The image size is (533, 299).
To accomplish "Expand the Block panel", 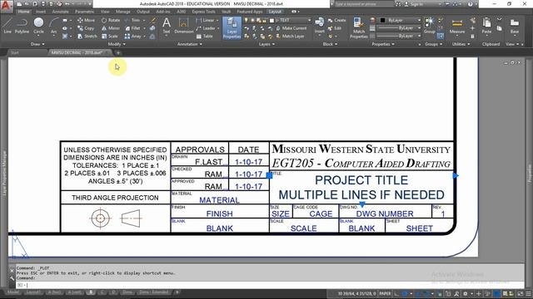I will point(330,44).
